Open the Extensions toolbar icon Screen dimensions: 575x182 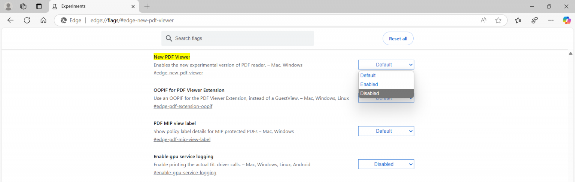pos(535,20)
